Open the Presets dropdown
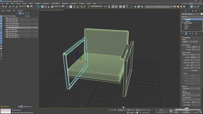The width and height of the screenshot is (203, 114). (x=187, y=42)
